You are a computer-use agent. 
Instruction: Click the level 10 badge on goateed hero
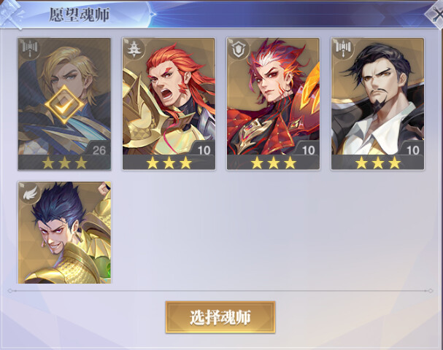pos(413,150)
